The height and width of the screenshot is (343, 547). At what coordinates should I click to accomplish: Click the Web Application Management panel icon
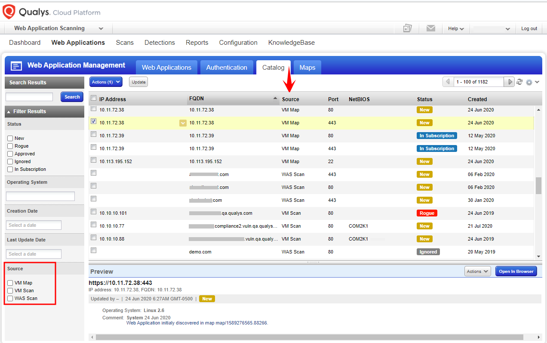(x=16, y=66)
